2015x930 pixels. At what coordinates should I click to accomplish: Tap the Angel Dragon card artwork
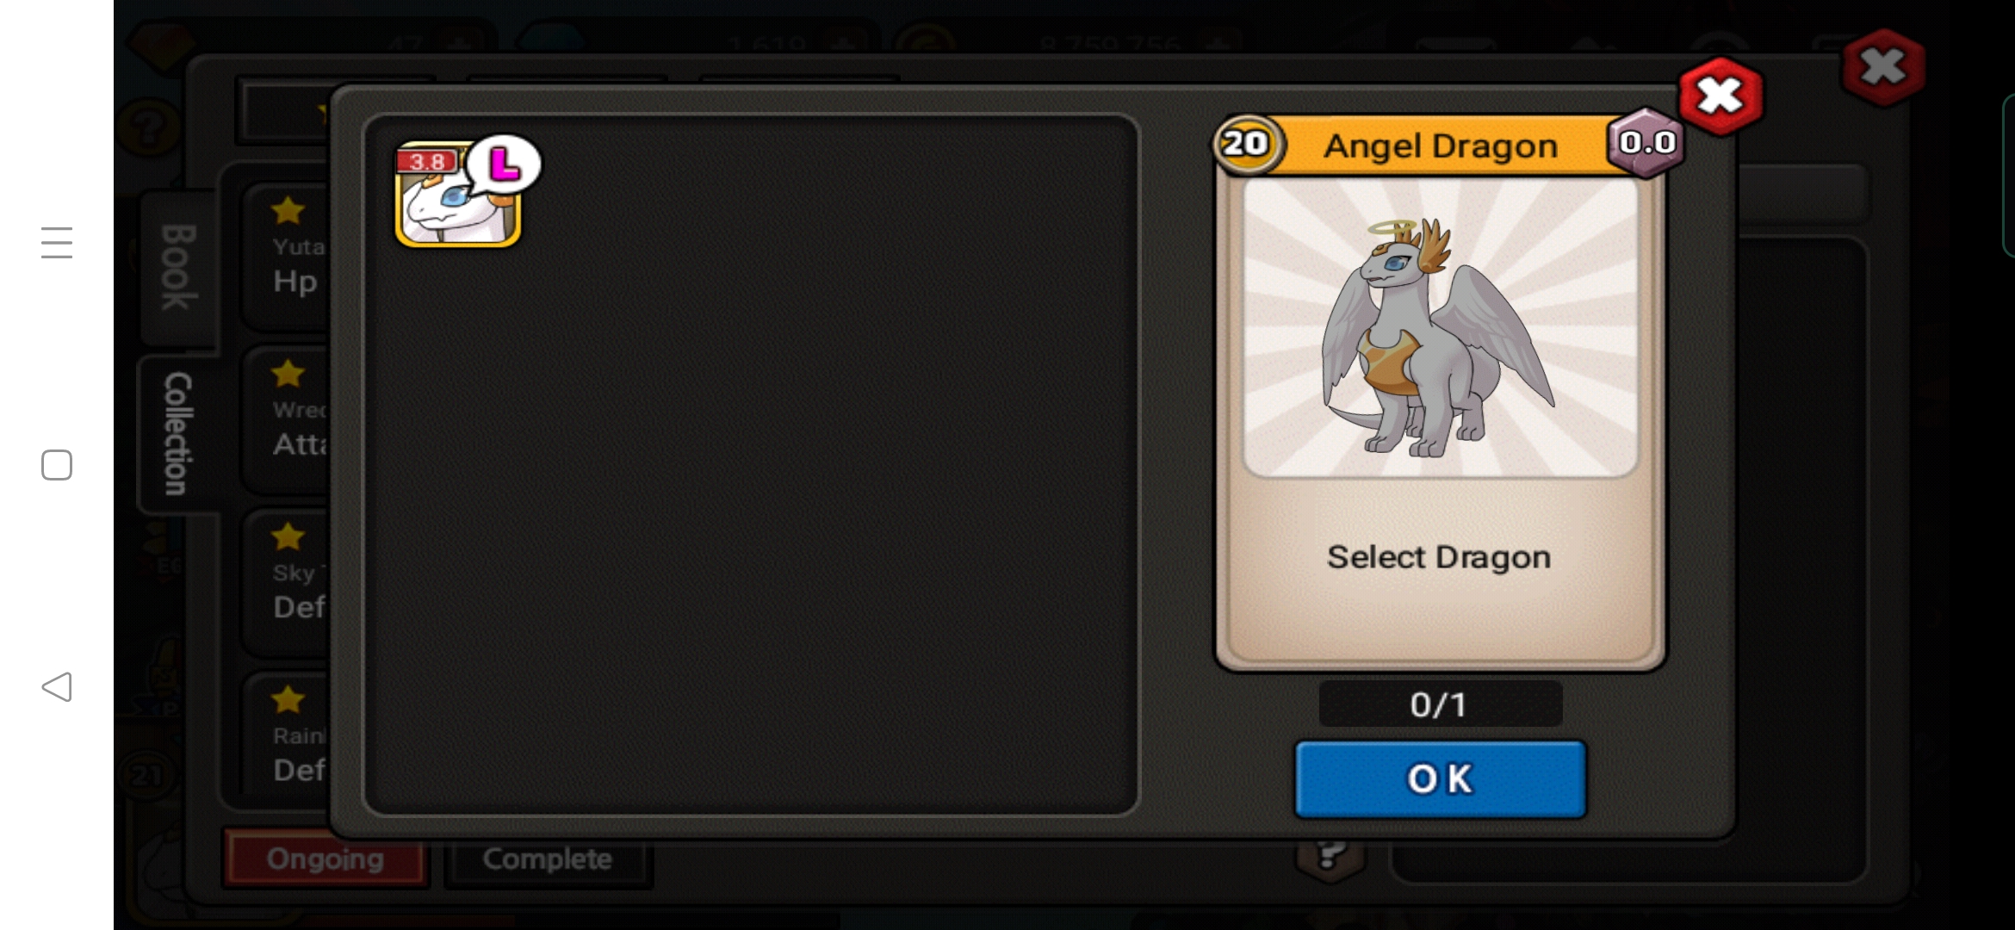pyautogui.click(x=1440, y=327)
